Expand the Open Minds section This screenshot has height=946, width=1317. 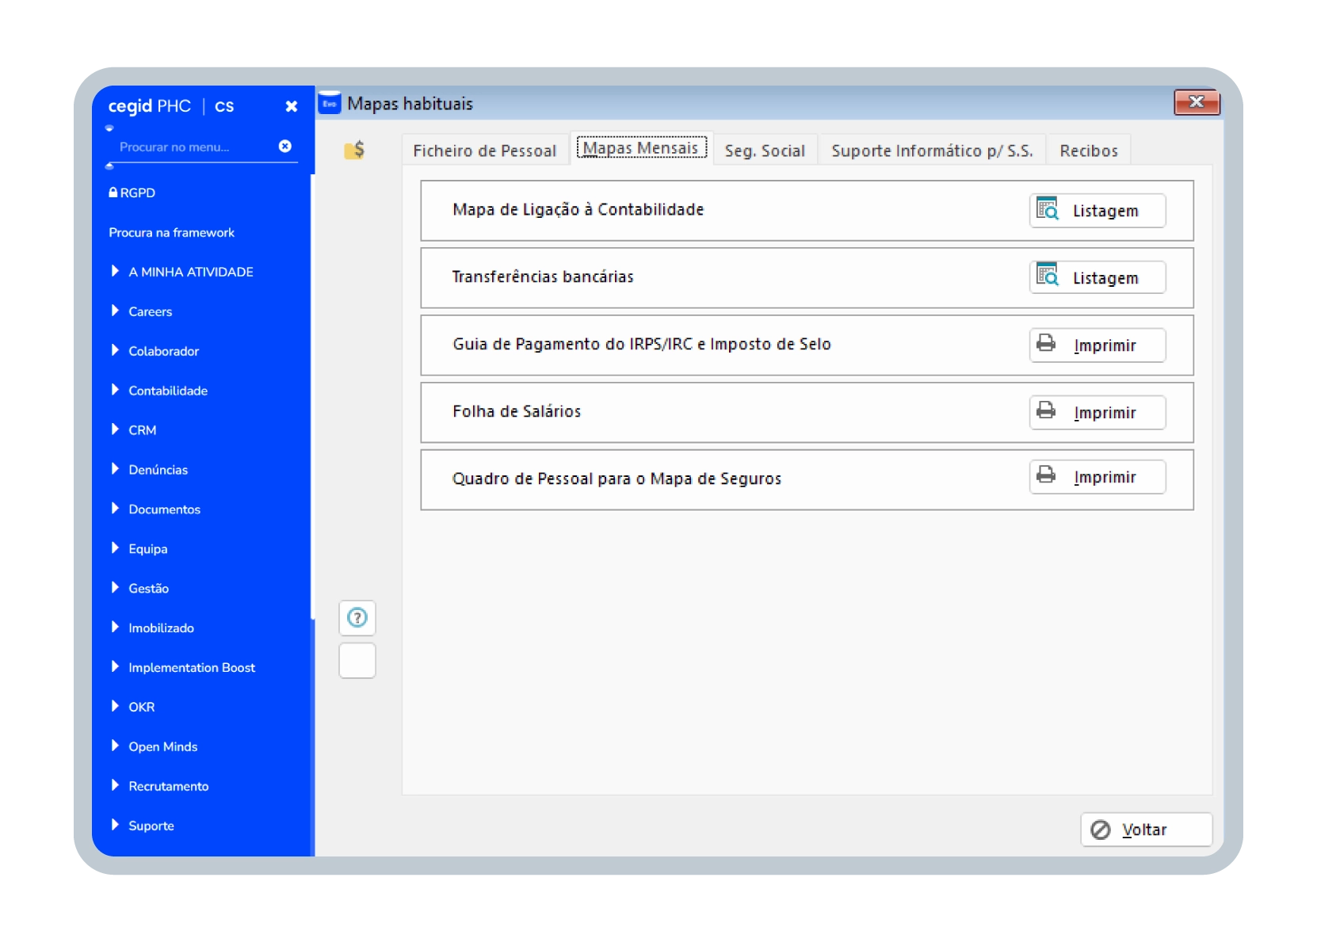[x=154, y=747]
